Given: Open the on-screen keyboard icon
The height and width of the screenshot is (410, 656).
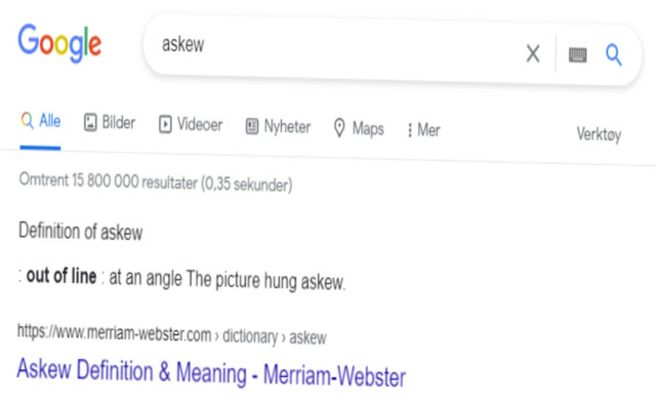Looking at the screenshot, I should tap(578, 56).
